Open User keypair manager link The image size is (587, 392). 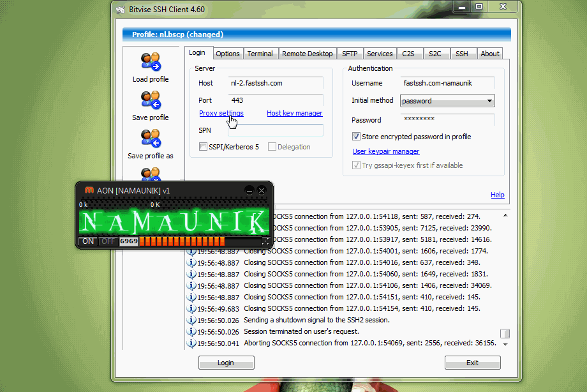point(386,151)
